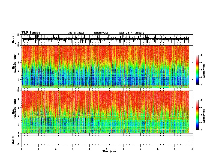
Task: Click the 'ch.3(V)' axis label
Action: [13, 140]
